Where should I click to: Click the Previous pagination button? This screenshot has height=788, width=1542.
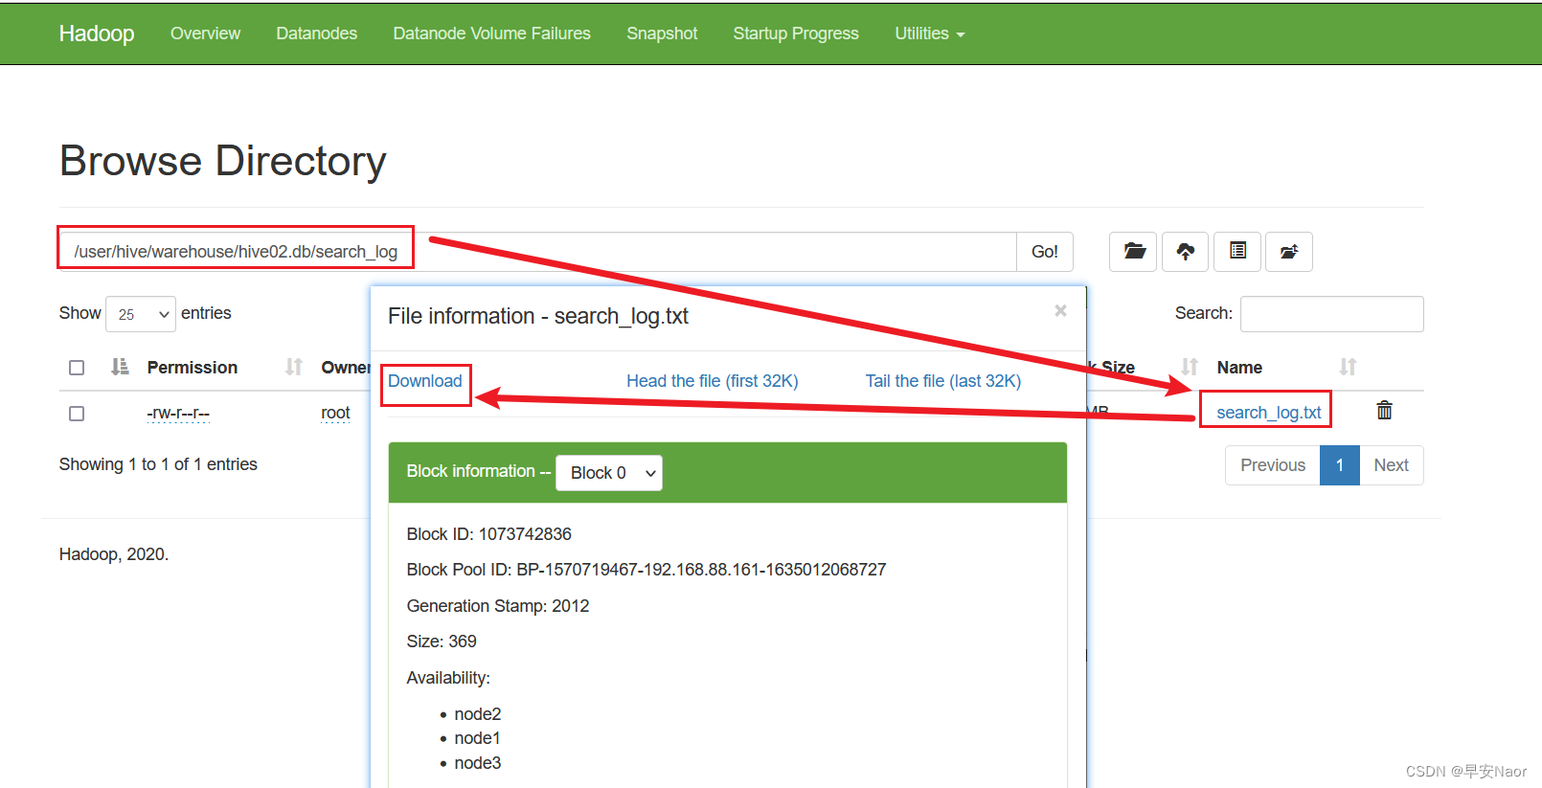click(x=1273, y=465)
